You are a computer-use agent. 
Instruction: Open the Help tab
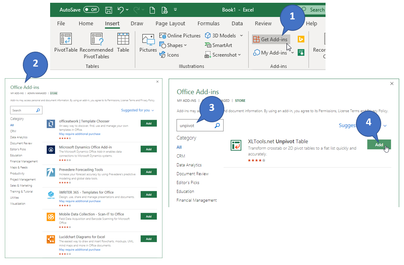tap(311, 24)
